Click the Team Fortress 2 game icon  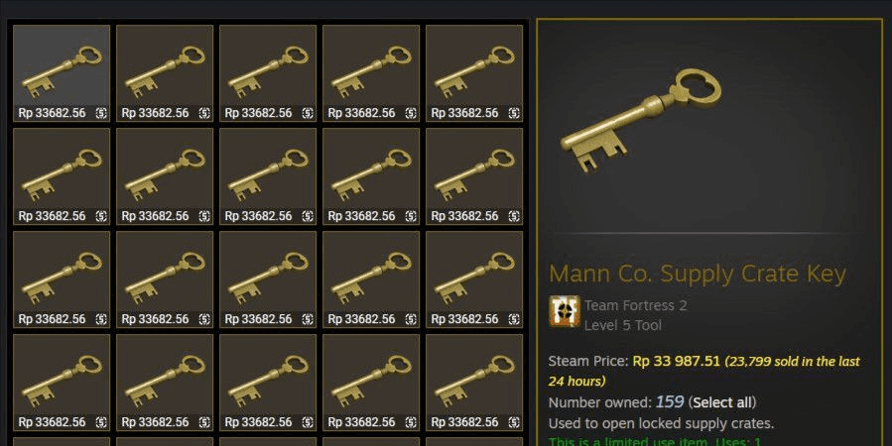(x=565, y=312)
